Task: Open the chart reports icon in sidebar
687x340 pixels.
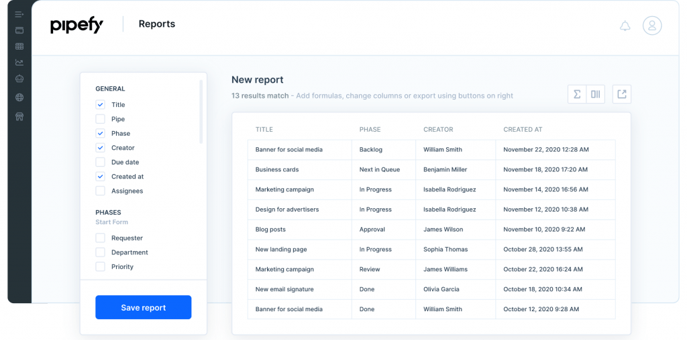Action: tap(19, 62)
